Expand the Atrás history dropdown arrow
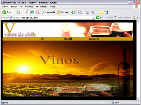This screenshot has width=141, height=105. click(x=14, y=12)
